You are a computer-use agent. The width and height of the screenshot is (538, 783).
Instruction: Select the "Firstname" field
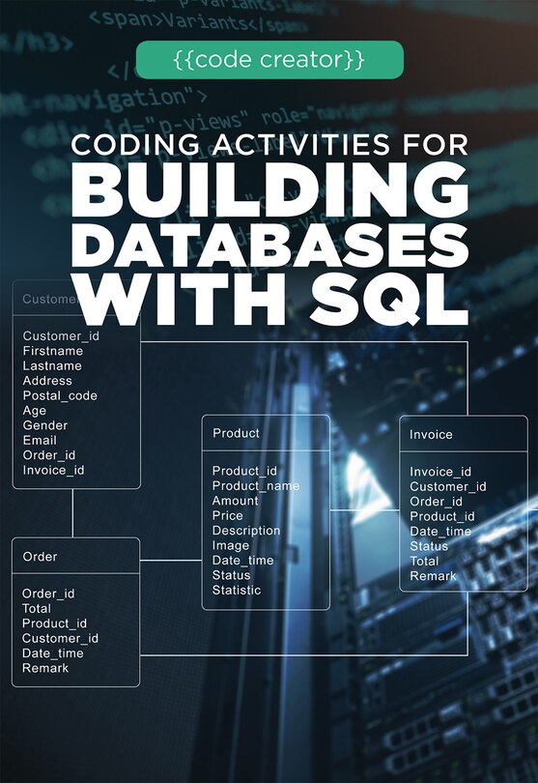[x=53, y=351]
